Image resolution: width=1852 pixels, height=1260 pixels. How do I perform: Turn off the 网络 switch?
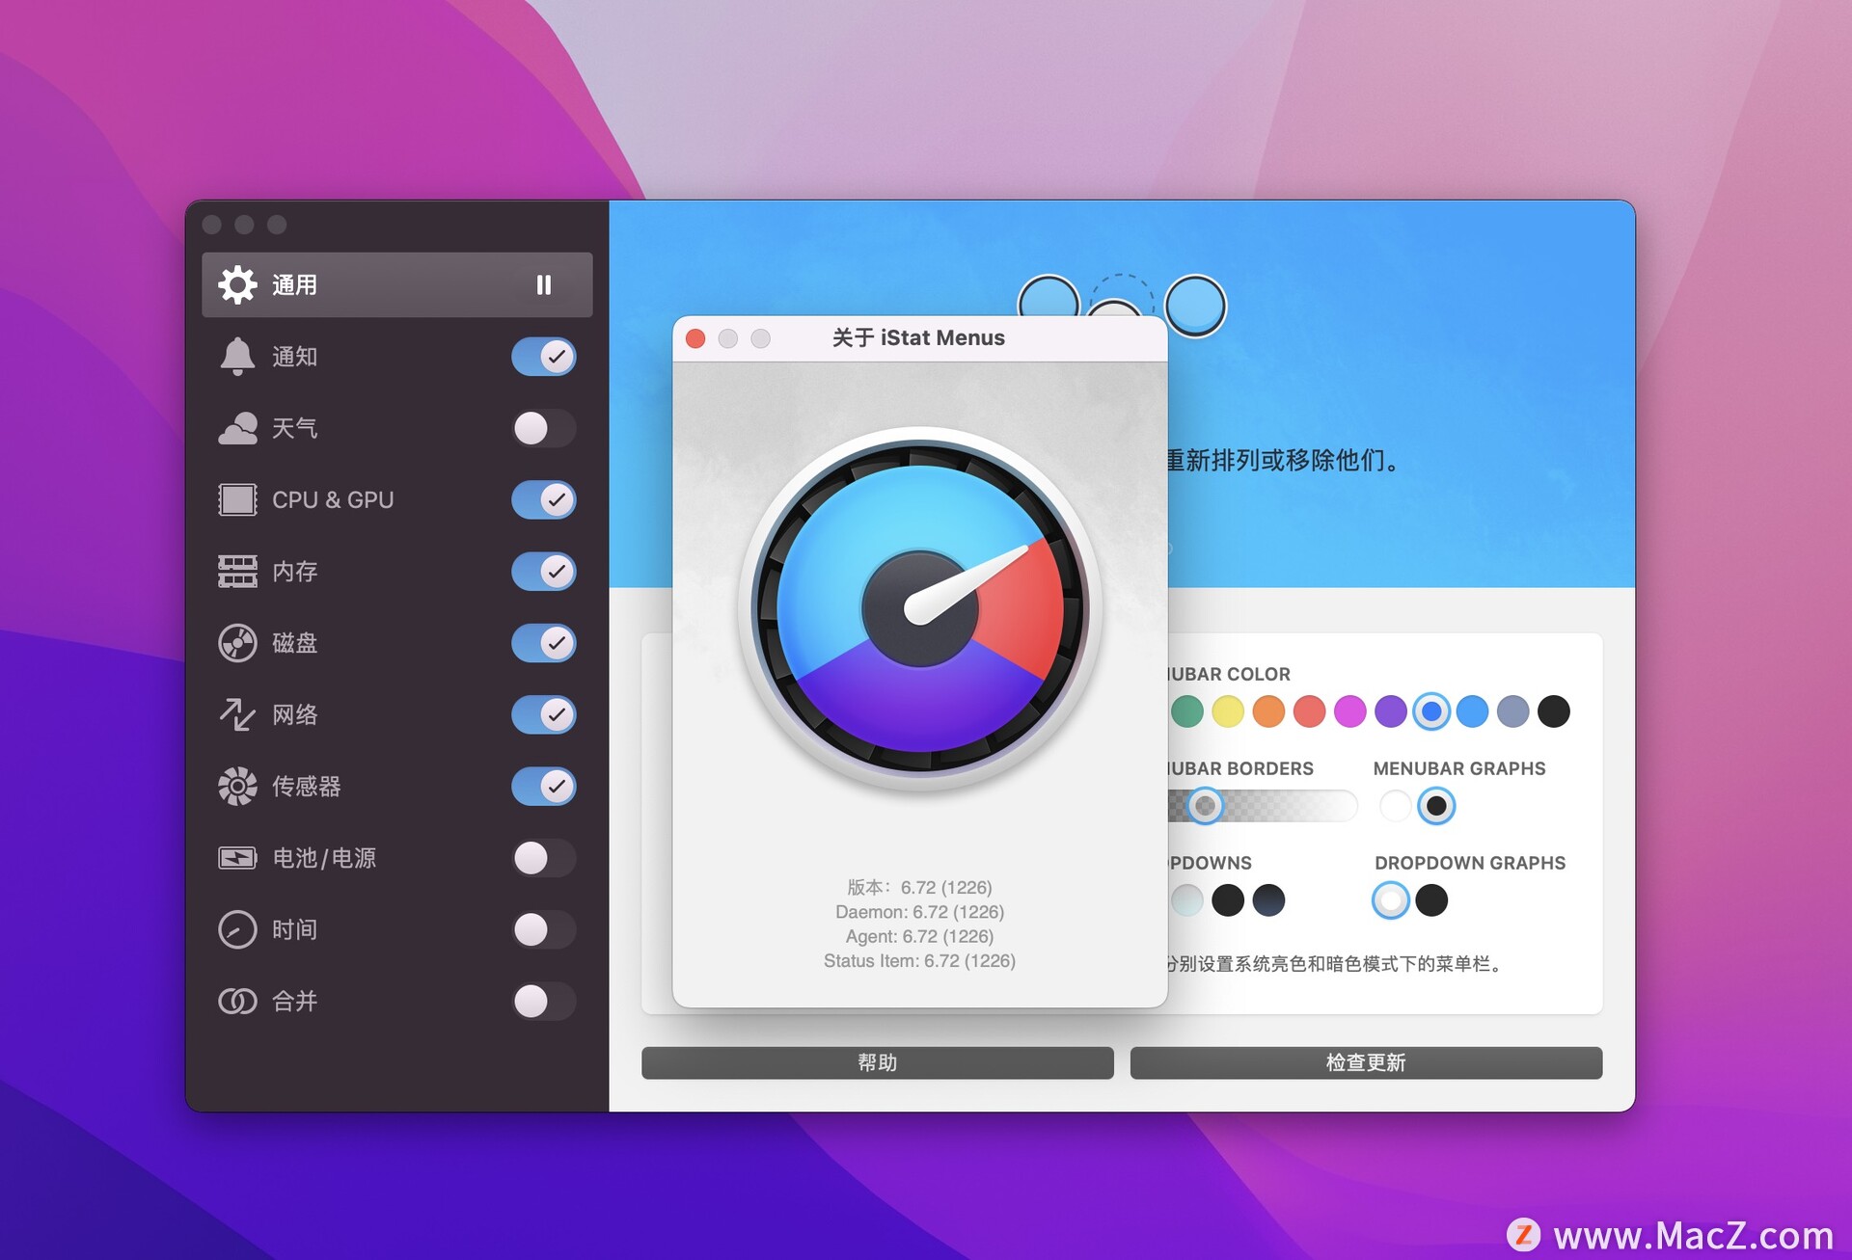tap(544, 714)
